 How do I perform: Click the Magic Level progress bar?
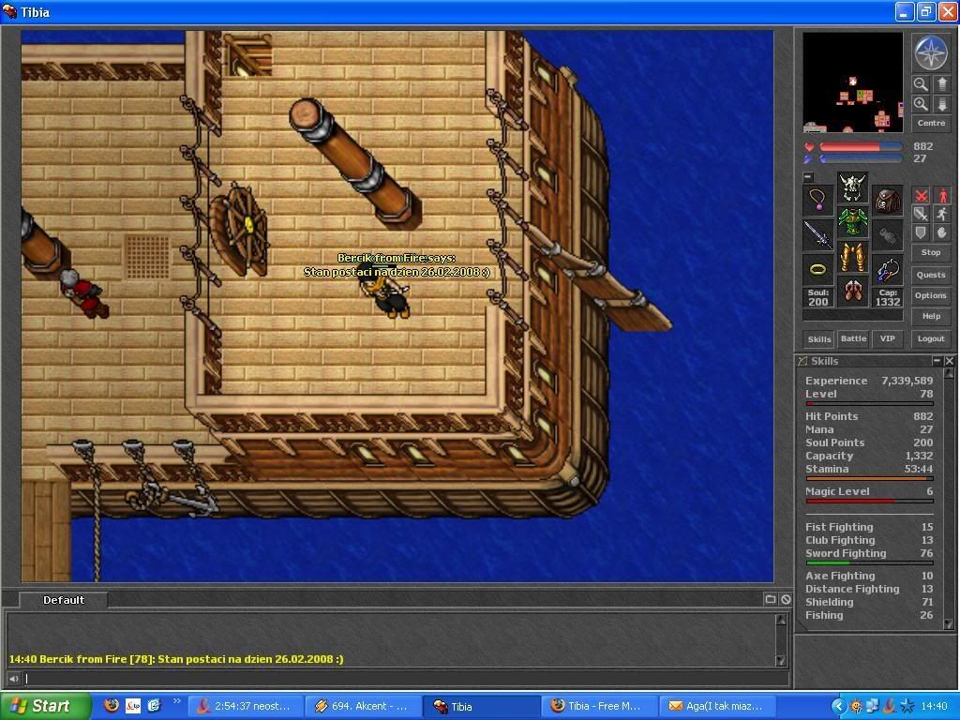pyautogui.click(x=869, y=501)
